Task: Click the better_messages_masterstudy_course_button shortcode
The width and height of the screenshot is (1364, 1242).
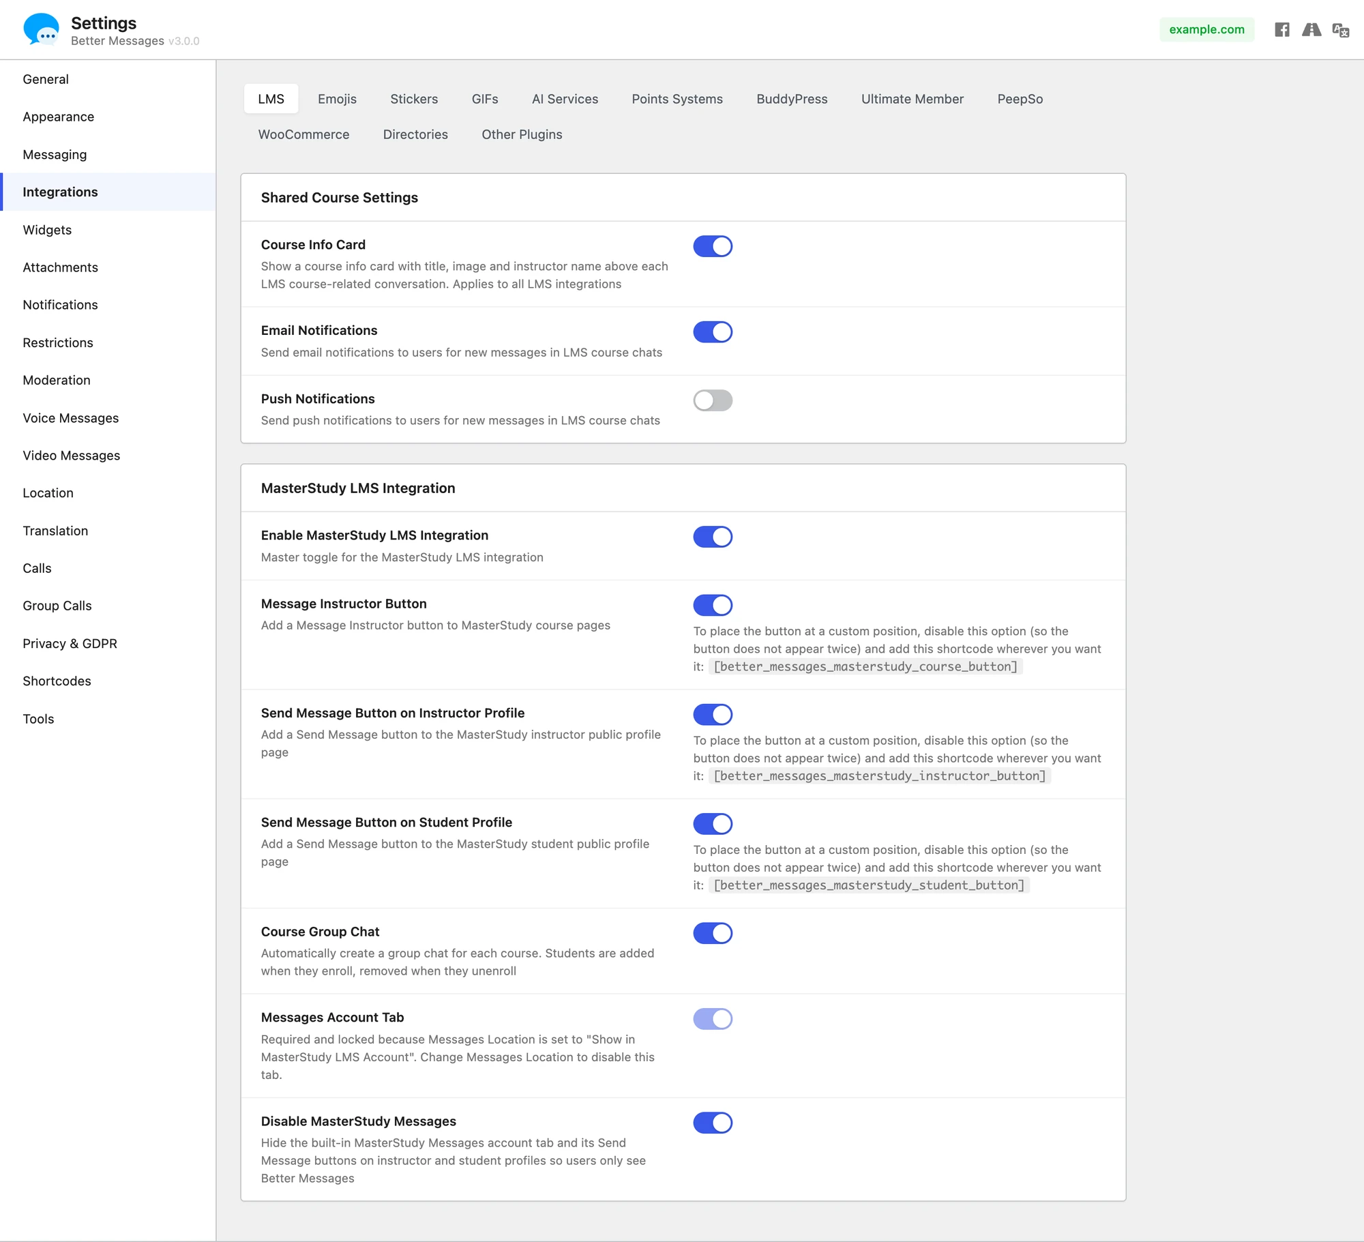Action: coord(865,666)
